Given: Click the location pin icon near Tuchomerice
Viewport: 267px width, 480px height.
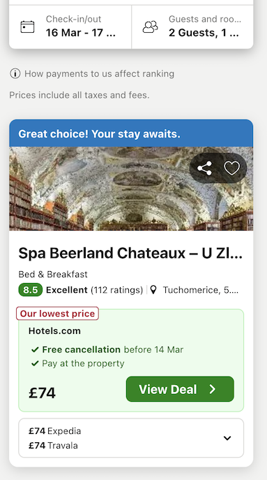Looking at the screenshot, I should click(x=153, y=289).
